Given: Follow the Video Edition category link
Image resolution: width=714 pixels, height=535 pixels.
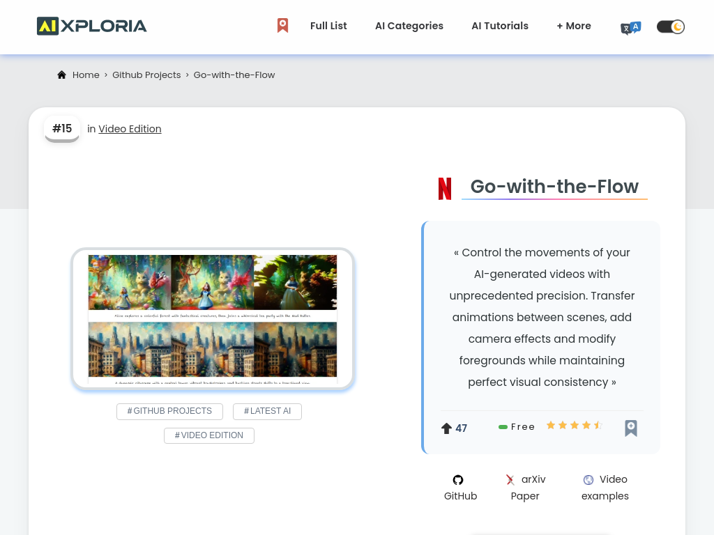Looking at the screenshot, I should 130,129.
